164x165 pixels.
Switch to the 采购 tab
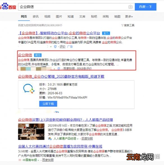(x=106, y=17)
